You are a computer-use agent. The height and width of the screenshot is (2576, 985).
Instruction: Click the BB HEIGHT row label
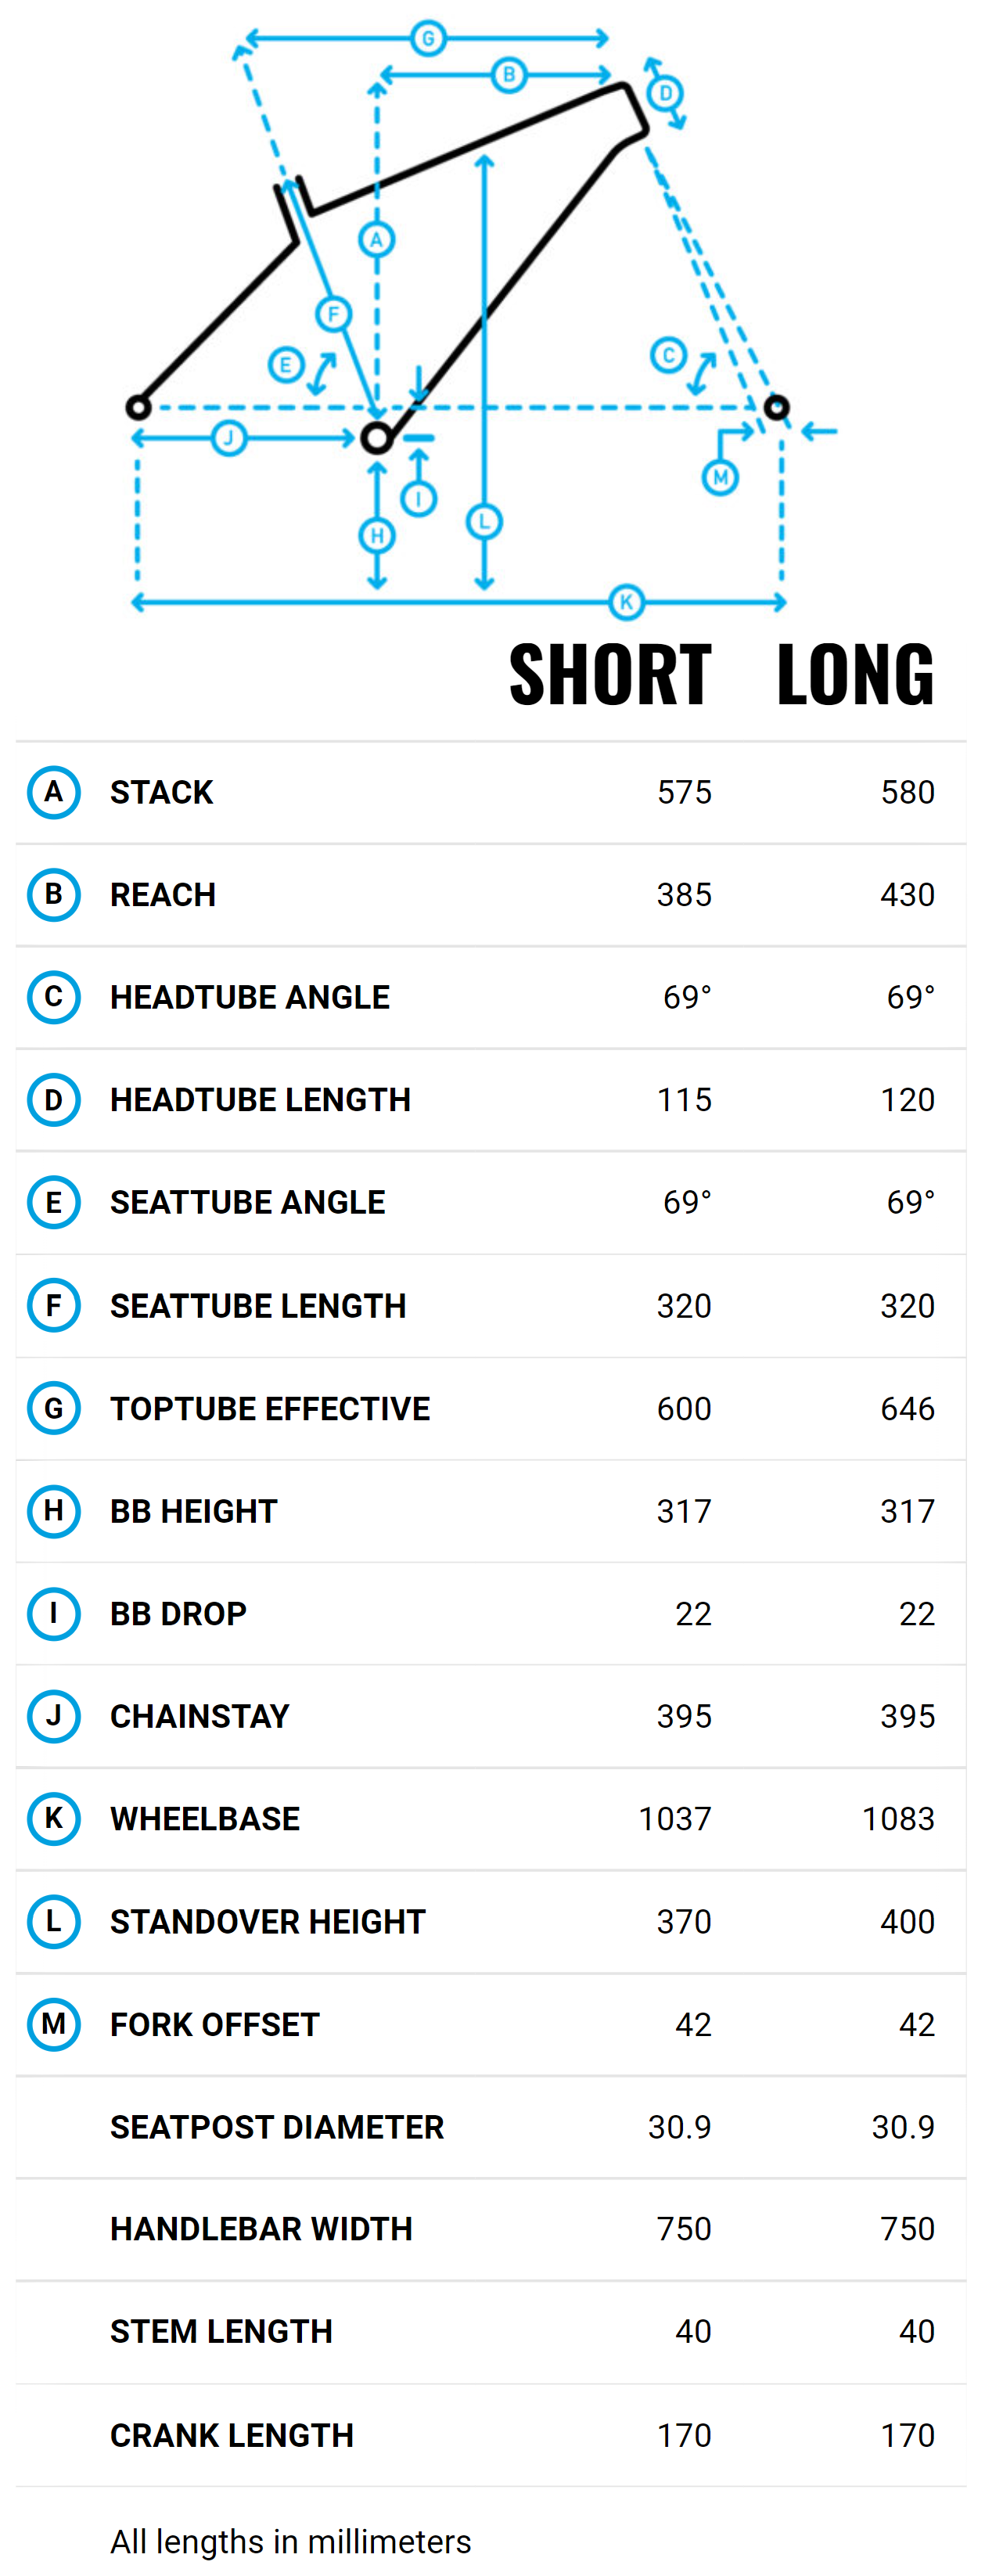pos(193,1511)
